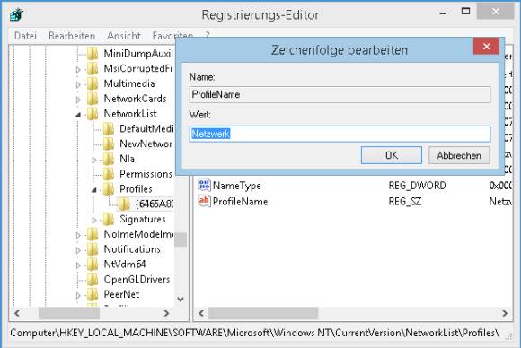Expand the Multimedia tree node
The image size is (521, 348).
78,84
